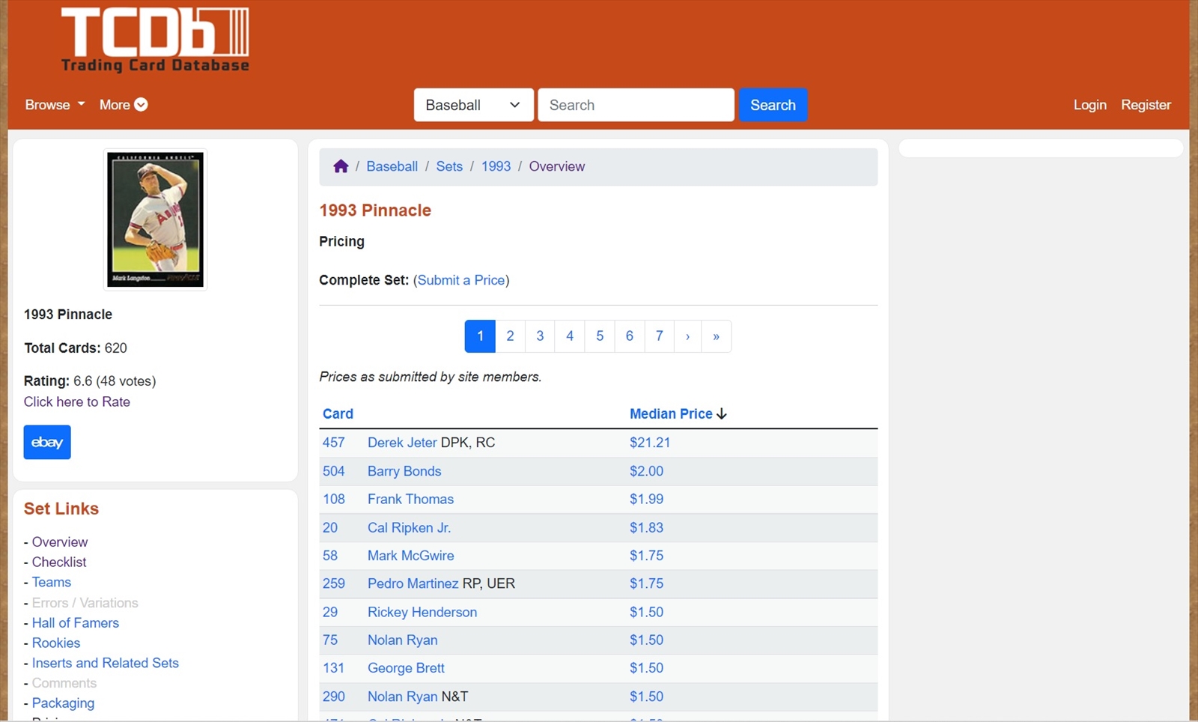This screenshot has width=1198, height=722.
Task: Click into the Search text field
Action: tap(636, 105)
